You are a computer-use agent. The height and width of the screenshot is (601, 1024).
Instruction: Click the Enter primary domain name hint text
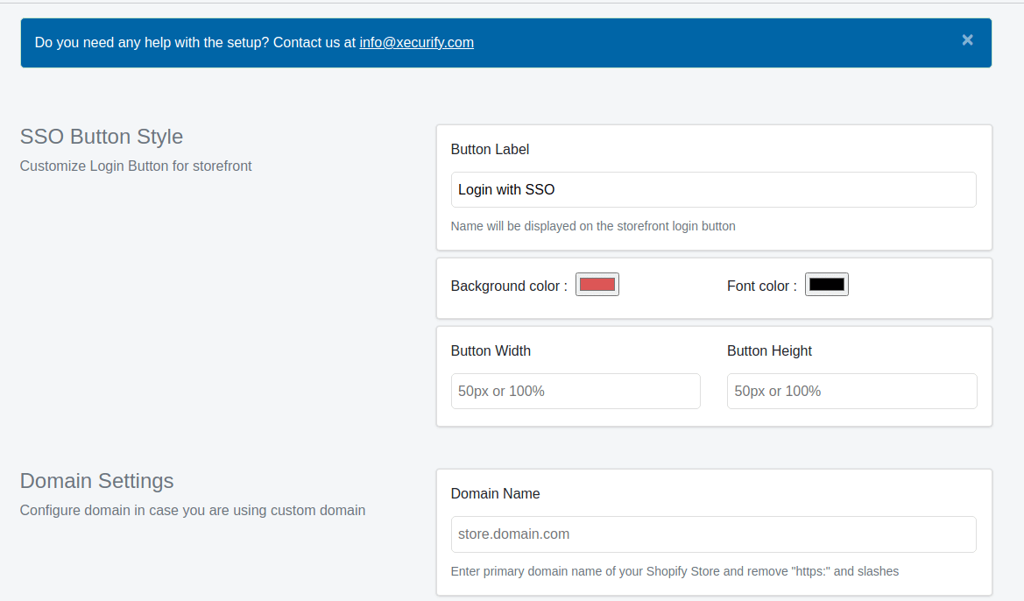pyautogui.click(x=674, y=571)
